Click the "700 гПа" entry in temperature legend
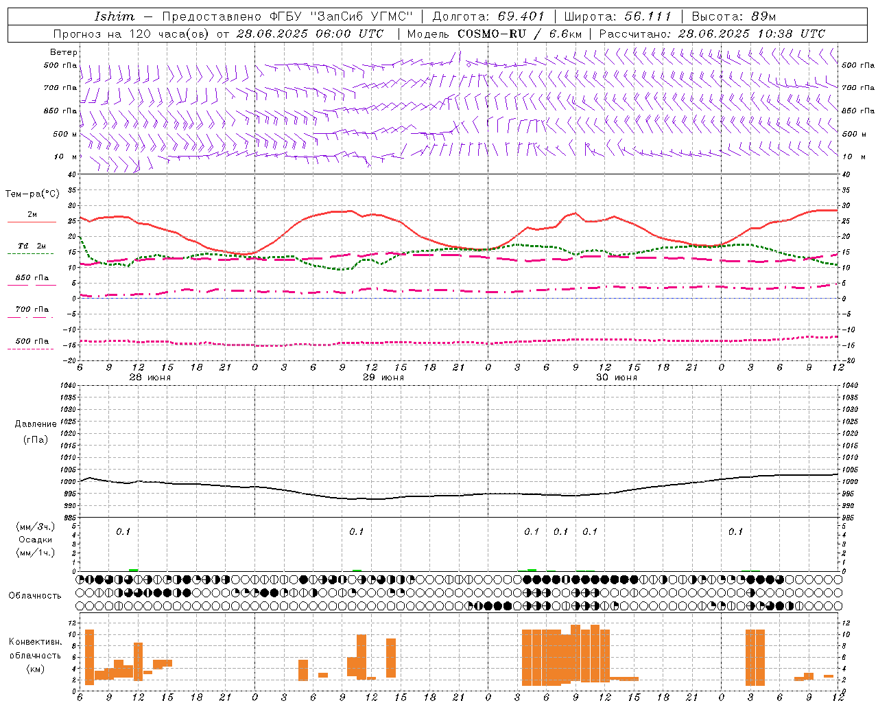The height and width of the screenshot is (703, 878). point(32,310)
